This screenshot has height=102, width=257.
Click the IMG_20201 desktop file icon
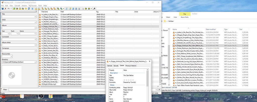pyautogui.click(x=69, y=98)
